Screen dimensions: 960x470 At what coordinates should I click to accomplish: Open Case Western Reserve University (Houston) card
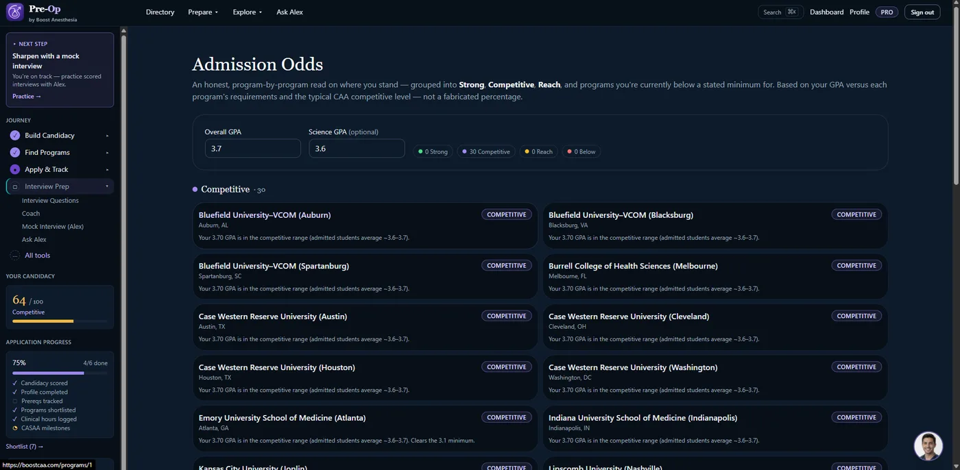(365, 378)
